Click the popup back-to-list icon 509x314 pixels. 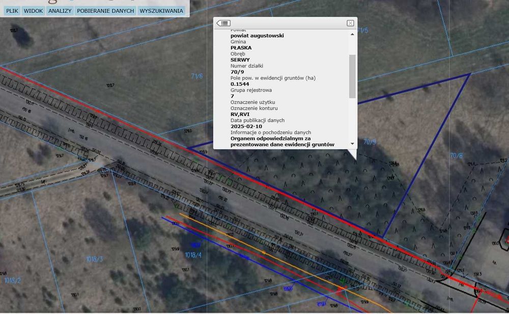click(223, 23)
